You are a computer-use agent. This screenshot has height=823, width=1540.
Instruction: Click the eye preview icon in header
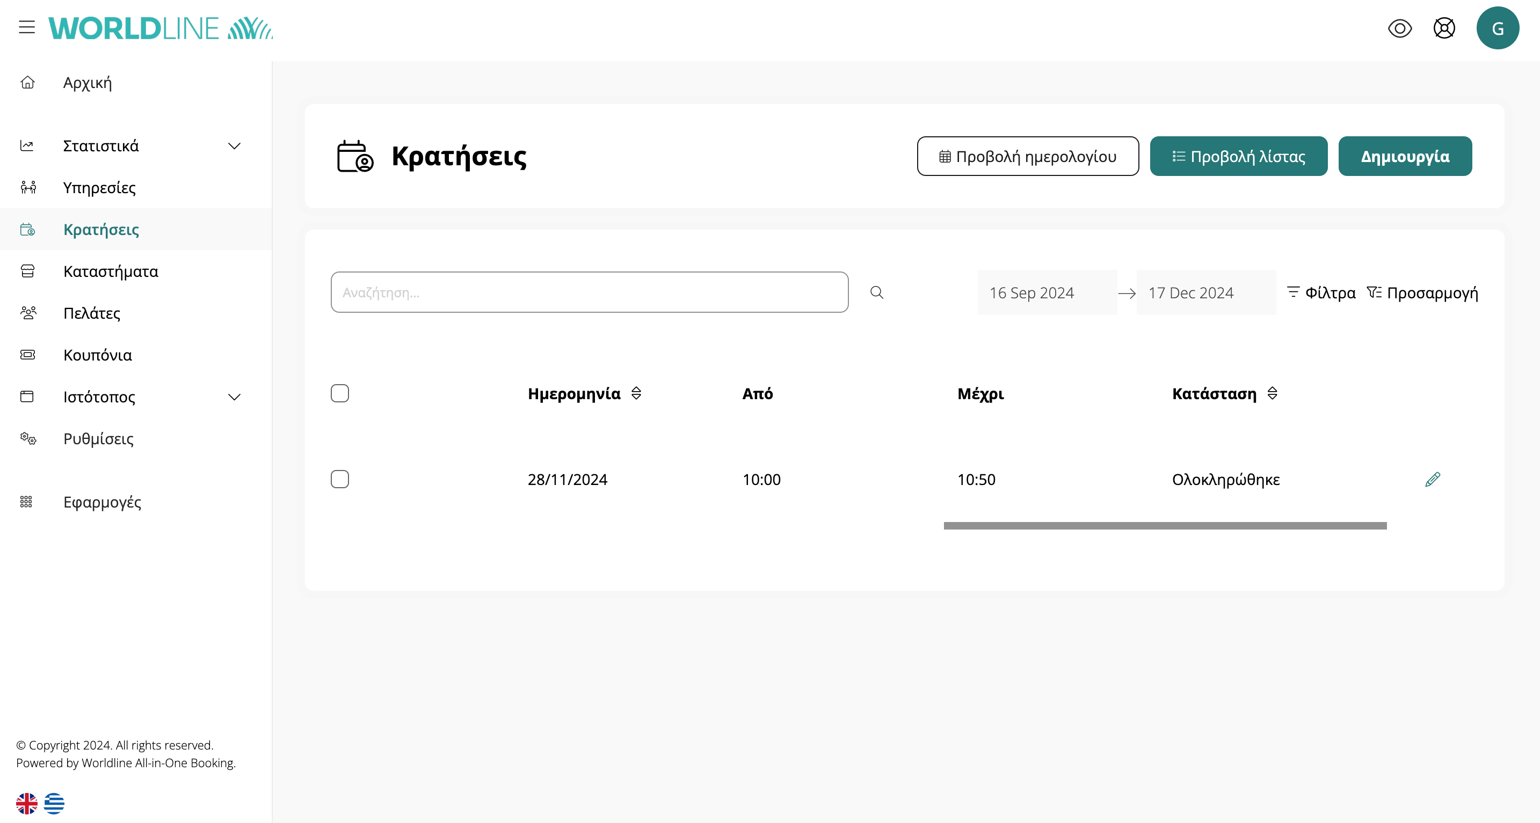[x=1399, y=28]
